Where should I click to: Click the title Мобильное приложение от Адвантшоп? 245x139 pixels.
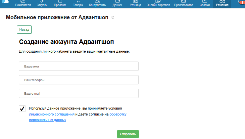click(x=57, y=17)
